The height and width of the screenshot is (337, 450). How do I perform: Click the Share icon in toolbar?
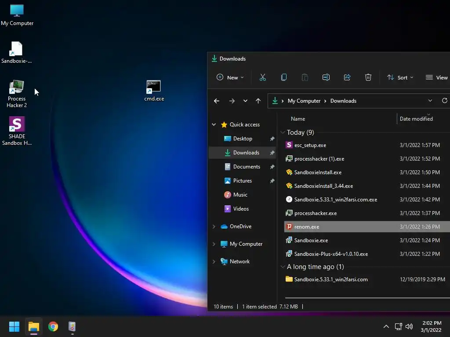point(347,77)
